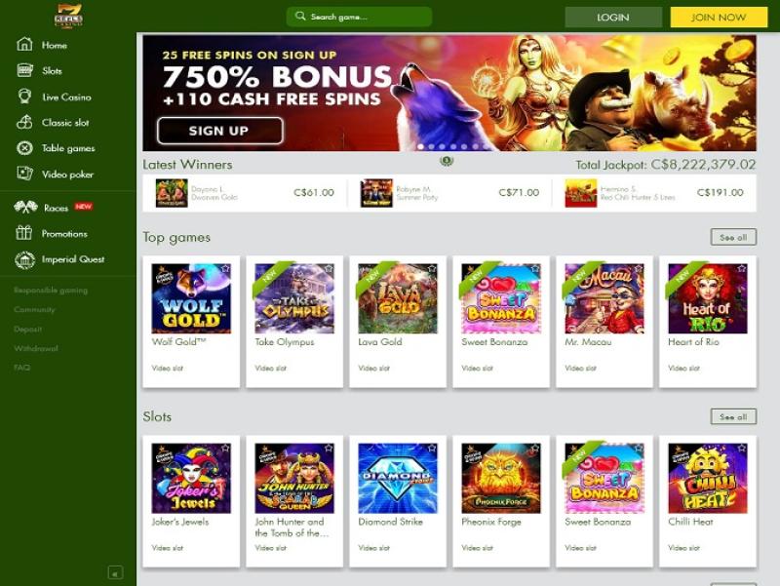Select the Live Casino dealer icon
This screenshot has height=586, width=780.
[24, 96]
